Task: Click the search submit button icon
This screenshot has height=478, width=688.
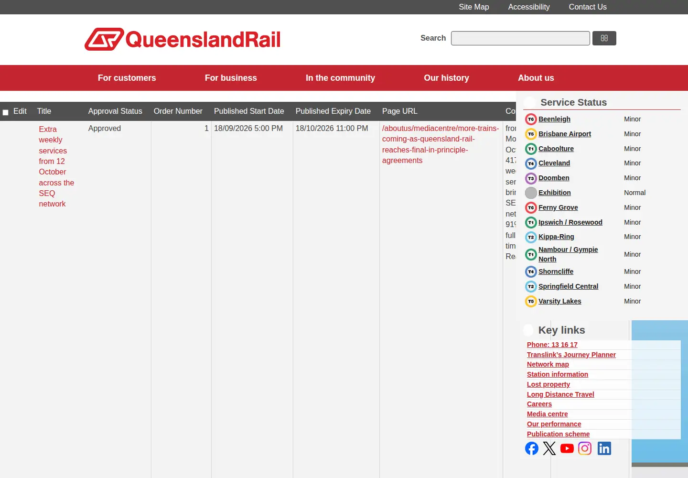Action: (604, 38)
